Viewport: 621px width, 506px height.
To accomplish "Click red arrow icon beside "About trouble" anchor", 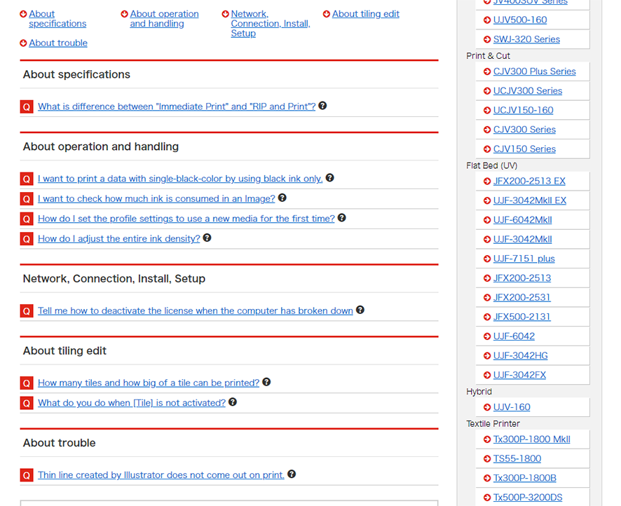I will pyautogui.click(x=24, y=43).
